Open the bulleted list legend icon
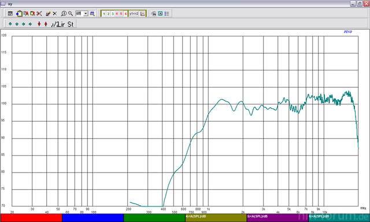 167,14
